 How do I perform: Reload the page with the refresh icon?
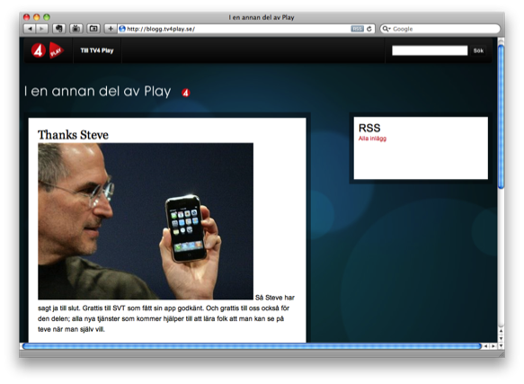[x=369, y=29]
